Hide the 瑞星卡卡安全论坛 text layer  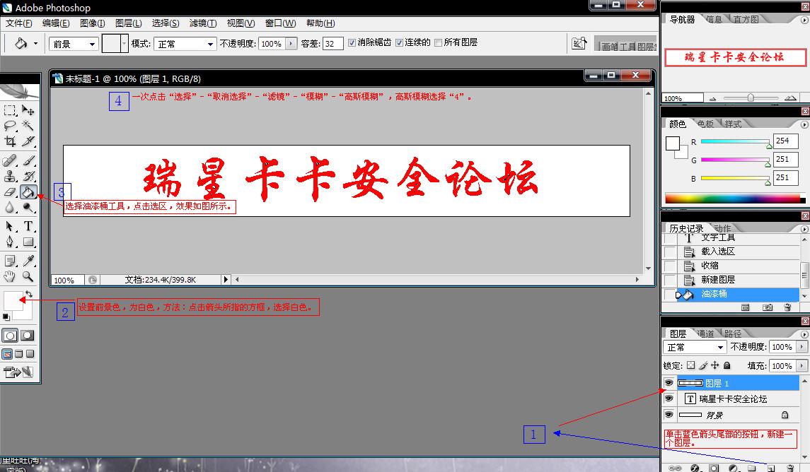click(669, 399)
